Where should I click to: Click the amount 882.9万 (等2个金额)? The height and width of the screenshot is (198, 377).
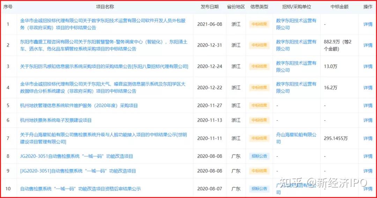point(338,45)
